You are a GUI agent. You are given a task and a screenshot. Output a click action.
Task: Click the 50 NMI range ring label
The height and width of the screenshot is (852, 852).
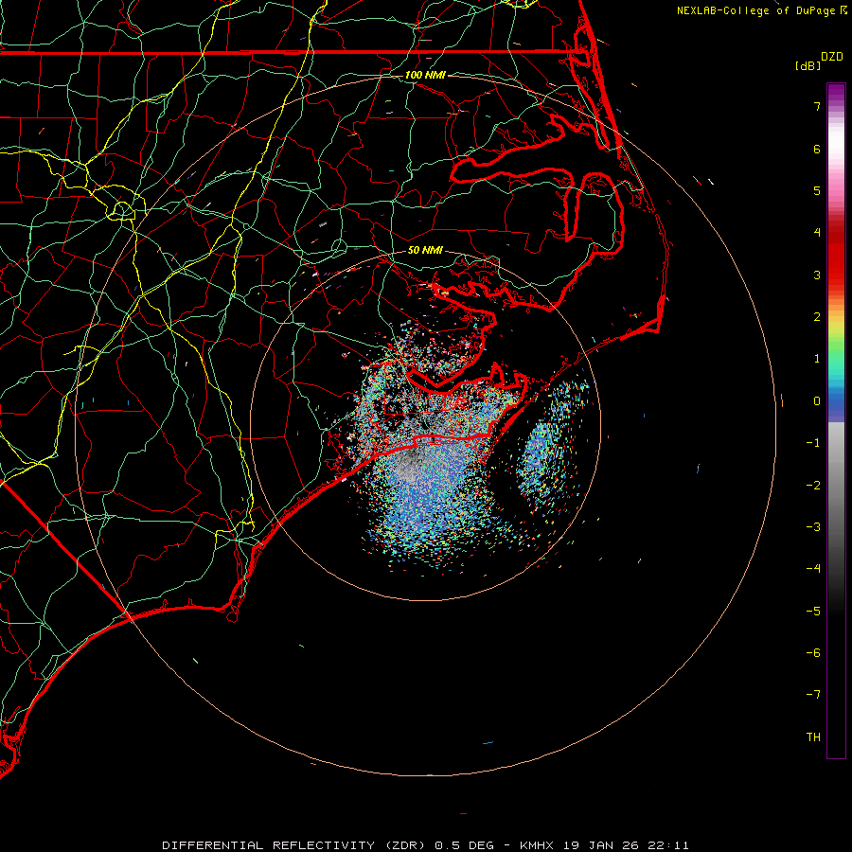425,250
